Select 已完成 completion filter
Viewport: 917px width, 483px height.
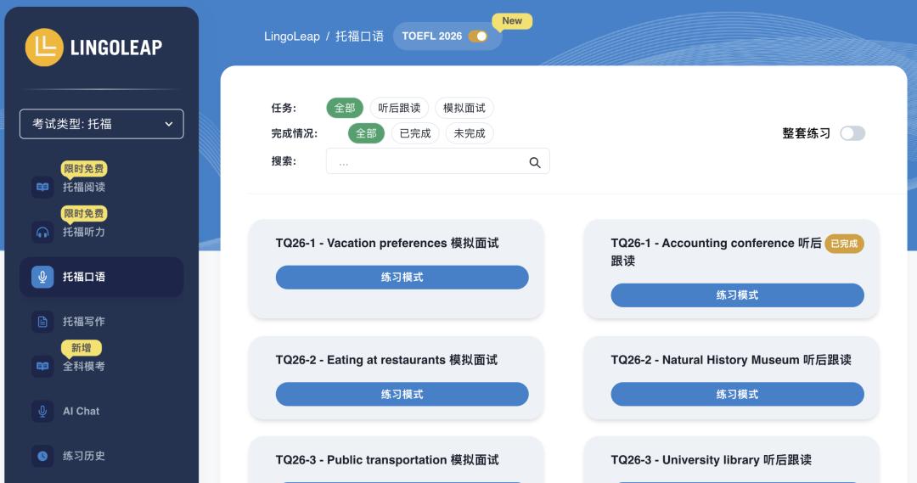point(415,133)
